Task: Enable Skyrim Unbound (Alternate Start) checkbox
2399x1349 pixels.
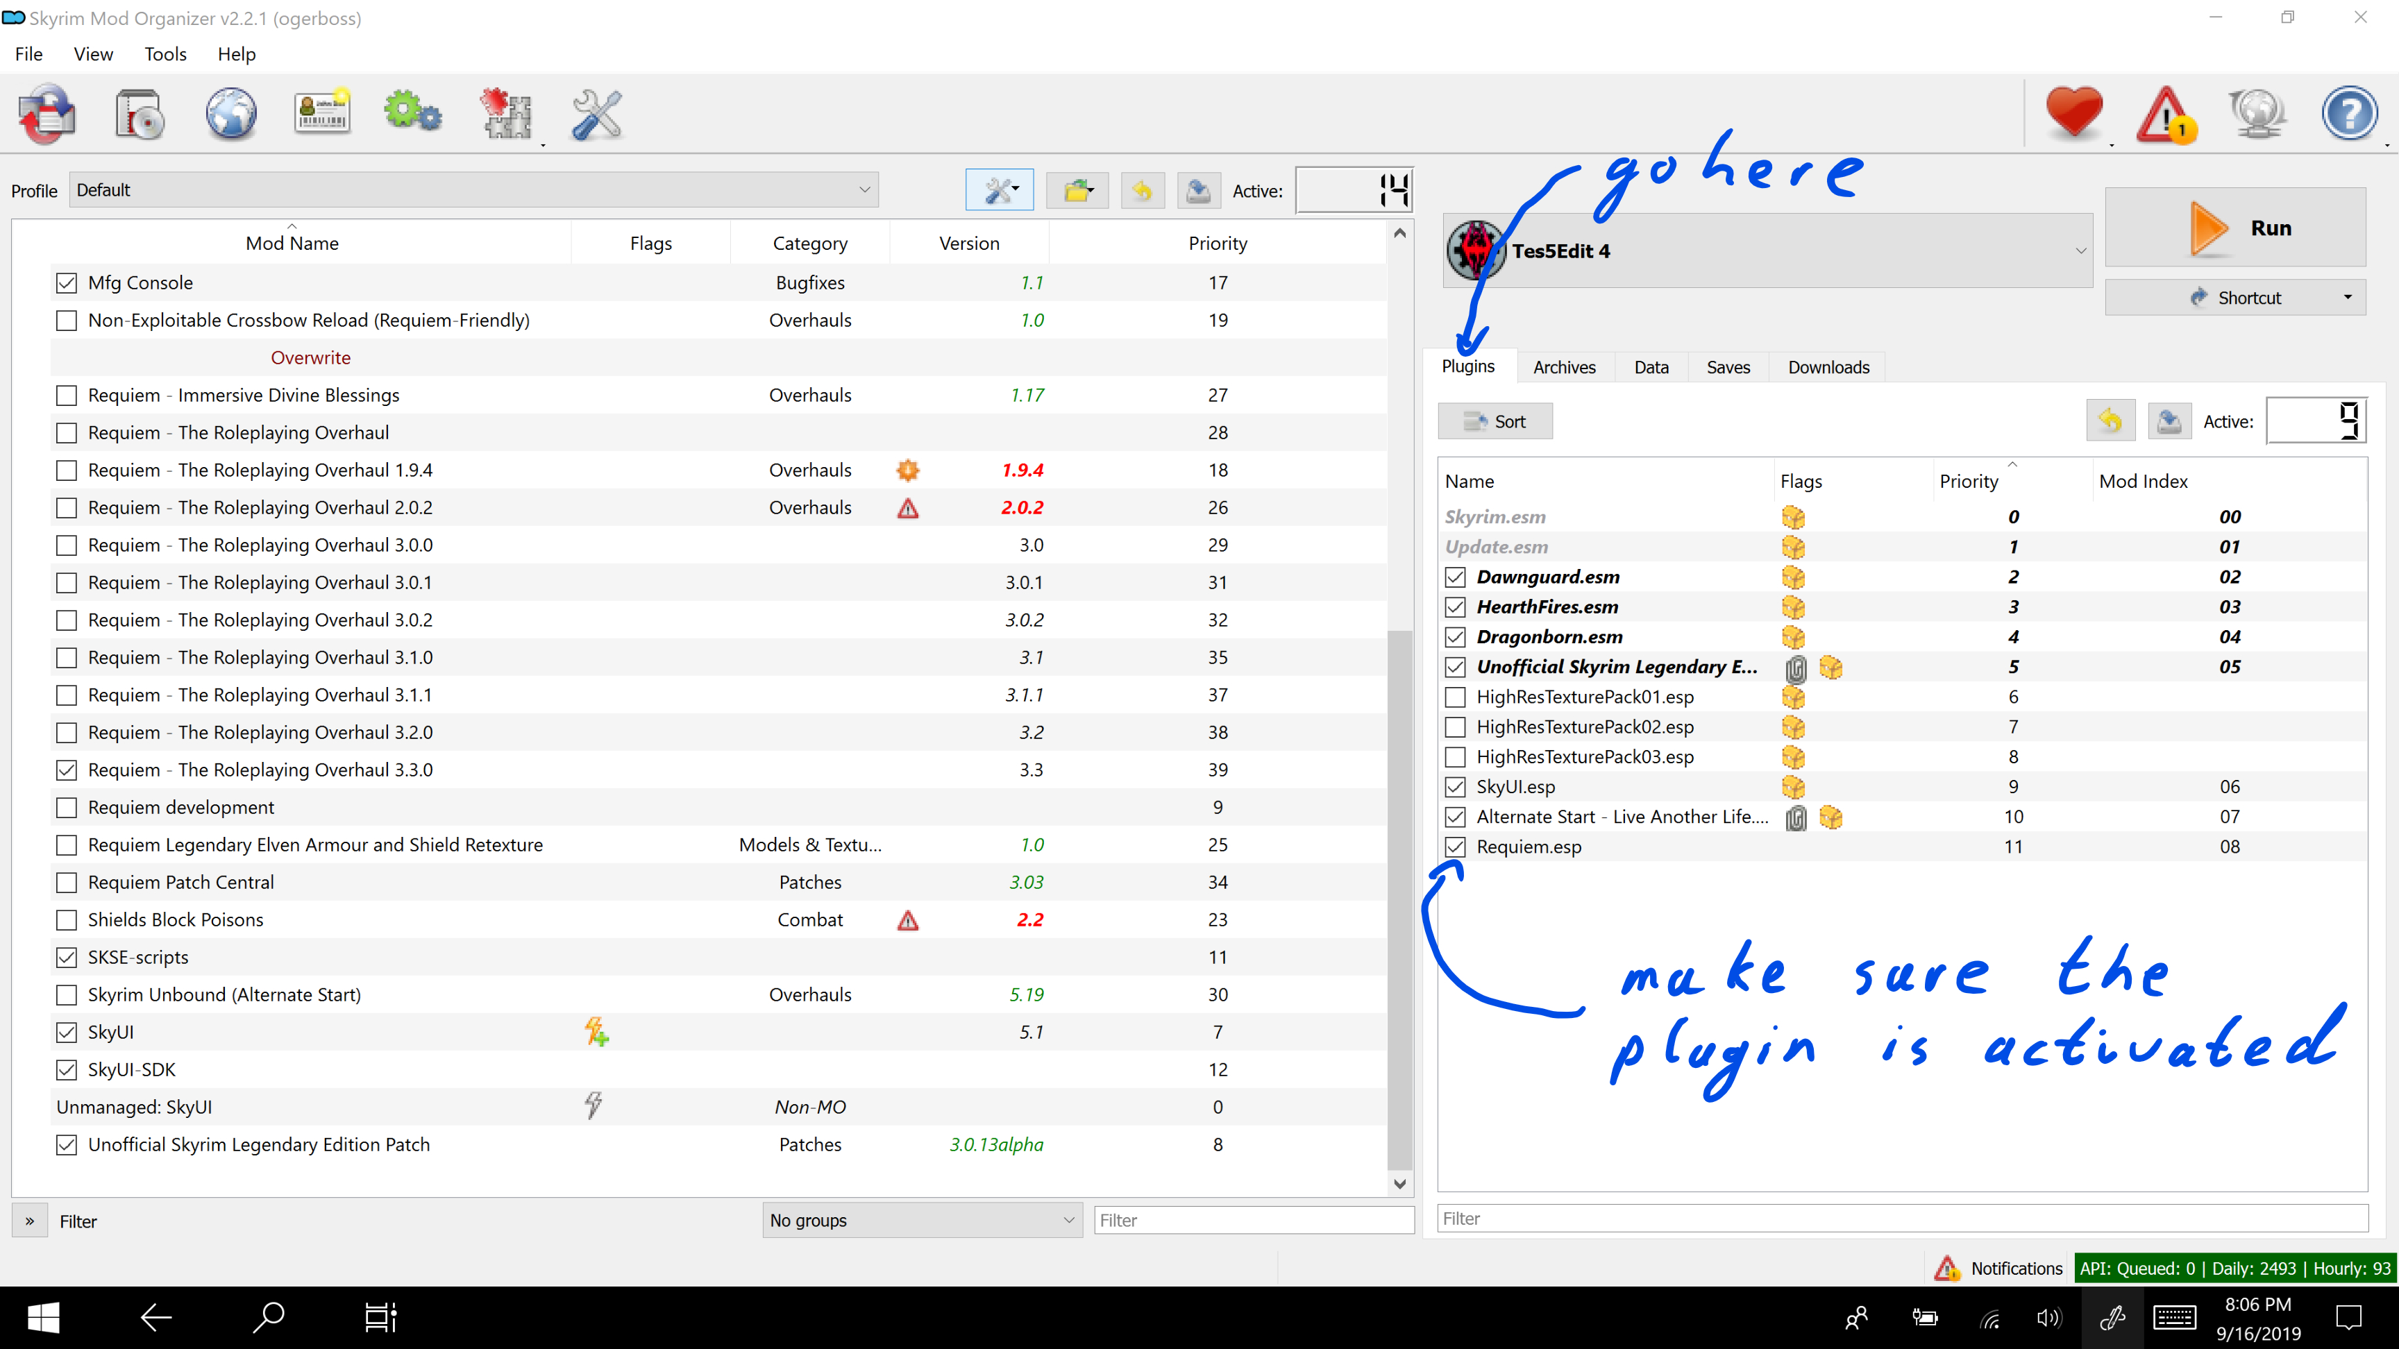Action: click(x=66, y=995)
